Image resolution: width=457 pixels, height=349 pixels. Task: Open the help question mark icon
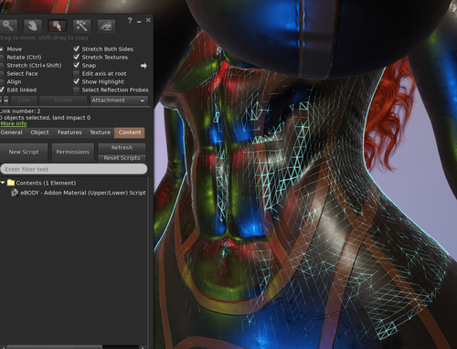coord(130,20)
